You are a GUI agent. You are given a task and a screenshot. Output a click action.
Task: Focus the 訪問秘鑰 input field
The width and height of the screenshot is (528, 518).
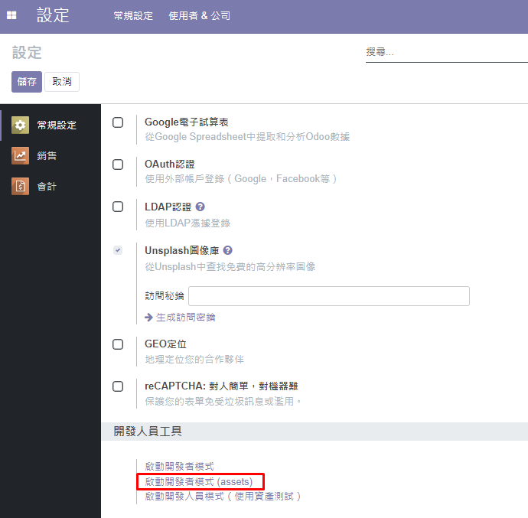[329, 296]
